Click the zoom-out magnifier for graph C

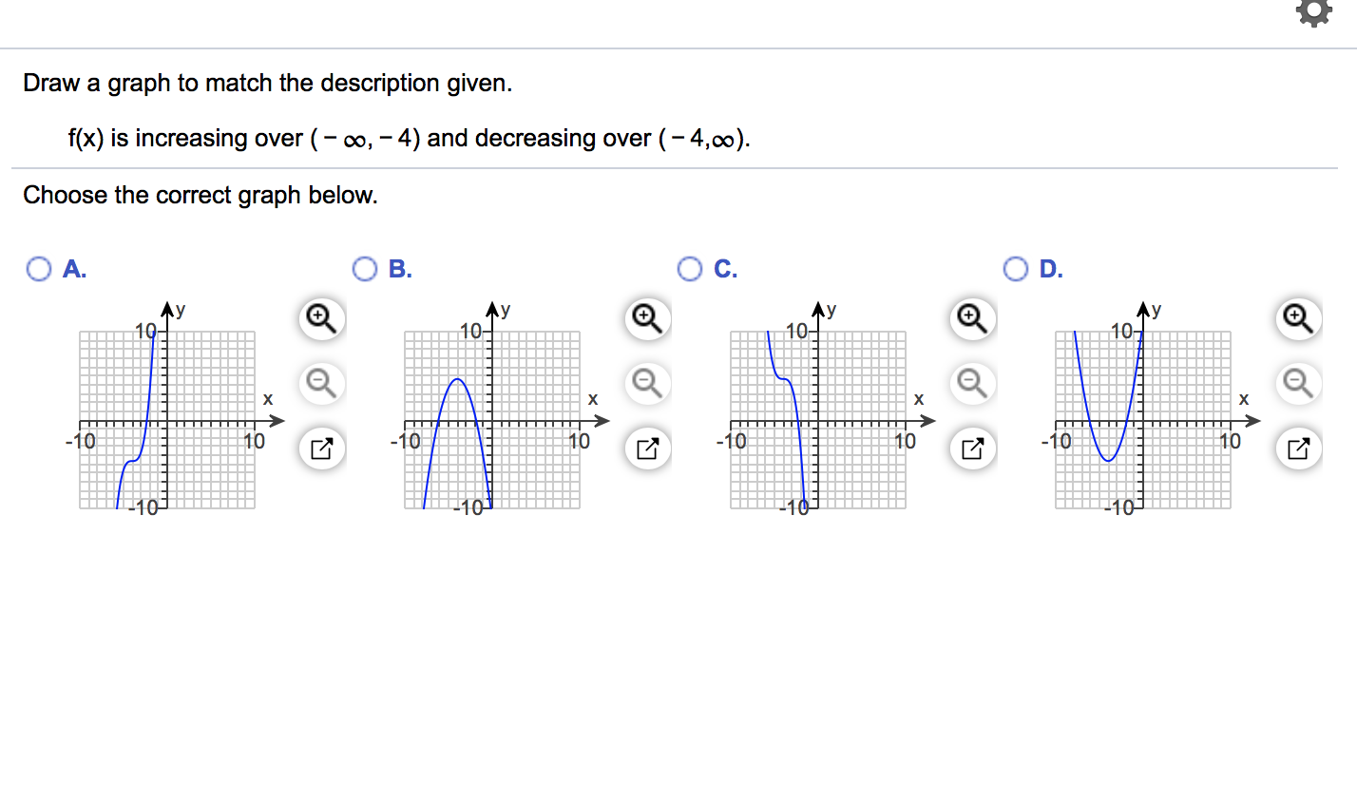(x=971, y=384)
